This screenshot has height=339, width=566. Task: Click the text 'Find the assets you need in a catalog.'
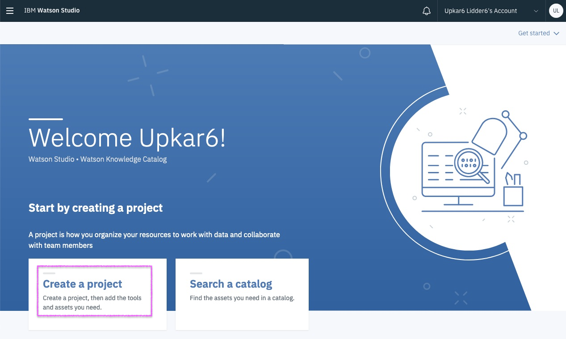coord(242,298)
